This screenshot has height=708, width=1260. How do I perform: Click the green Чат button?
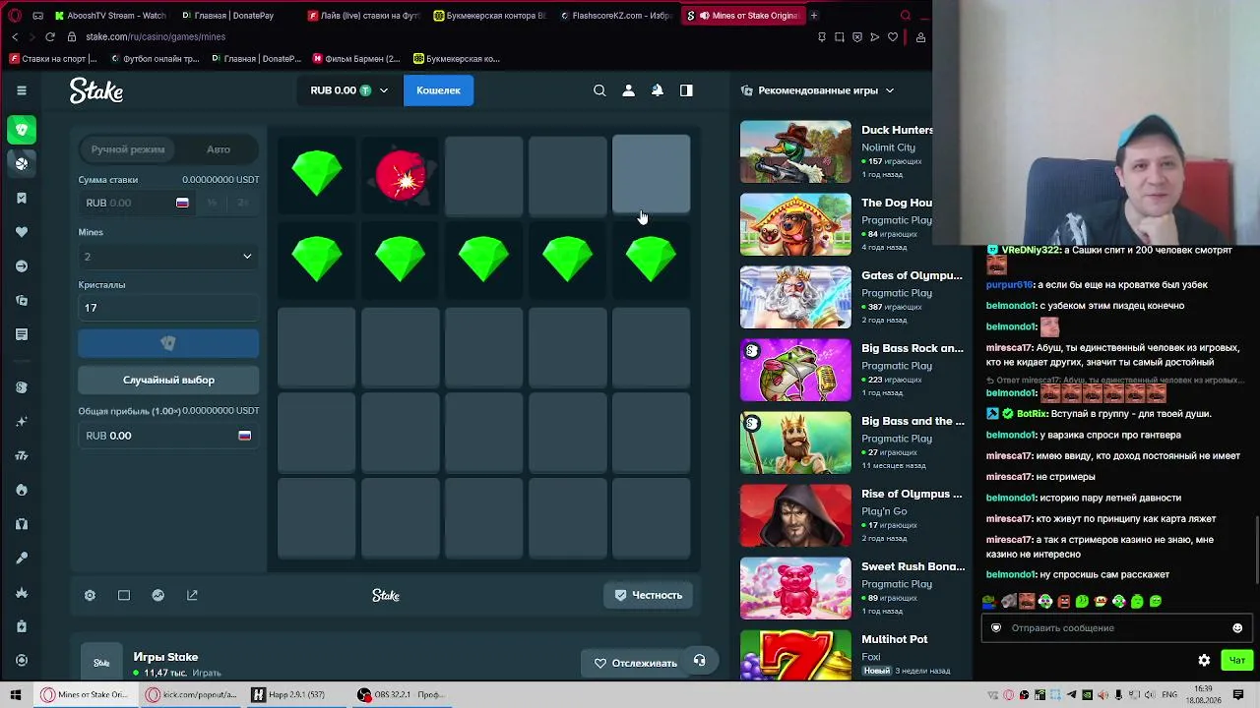1236,660
